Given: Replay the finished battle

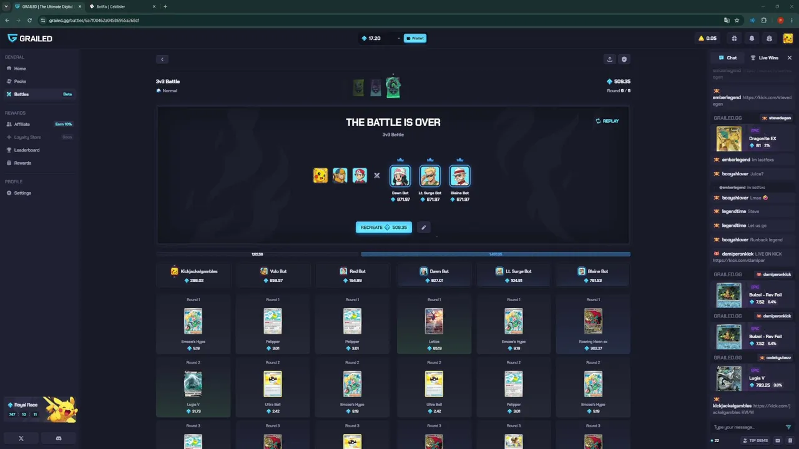Looking at the screenshot, I should click(x=607, y=121).
